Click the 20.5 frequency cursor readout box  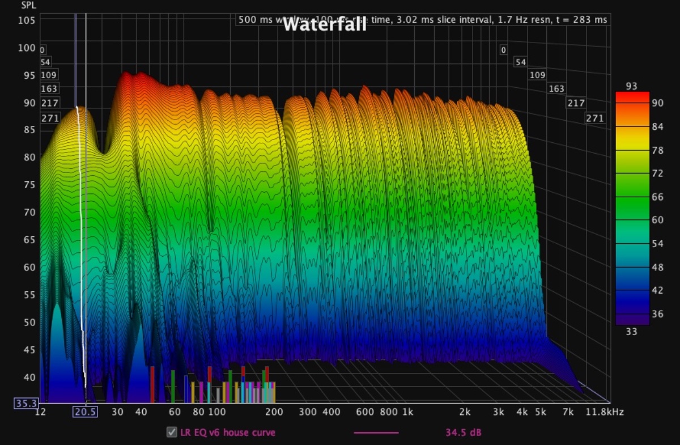[x=84, y=412]
